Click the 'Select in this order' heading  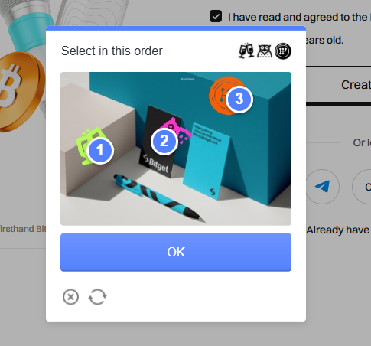tap(112, 51)
